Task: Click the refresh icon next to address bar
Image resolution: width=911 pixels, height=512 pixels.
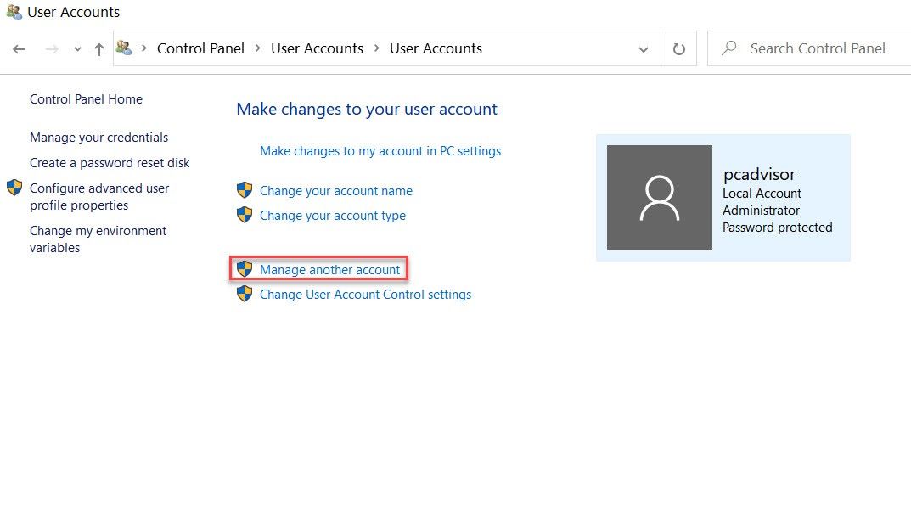Action: pyautogui.click(x=677, y=48)
